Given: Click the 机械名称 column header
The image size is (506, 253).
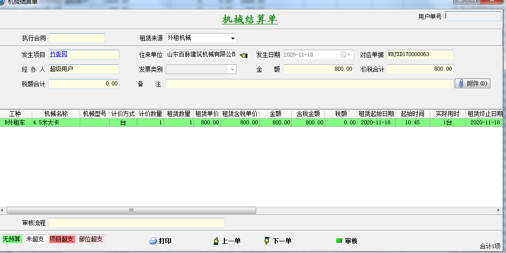Looking at the screenshot, I should [x=56, y=114].
